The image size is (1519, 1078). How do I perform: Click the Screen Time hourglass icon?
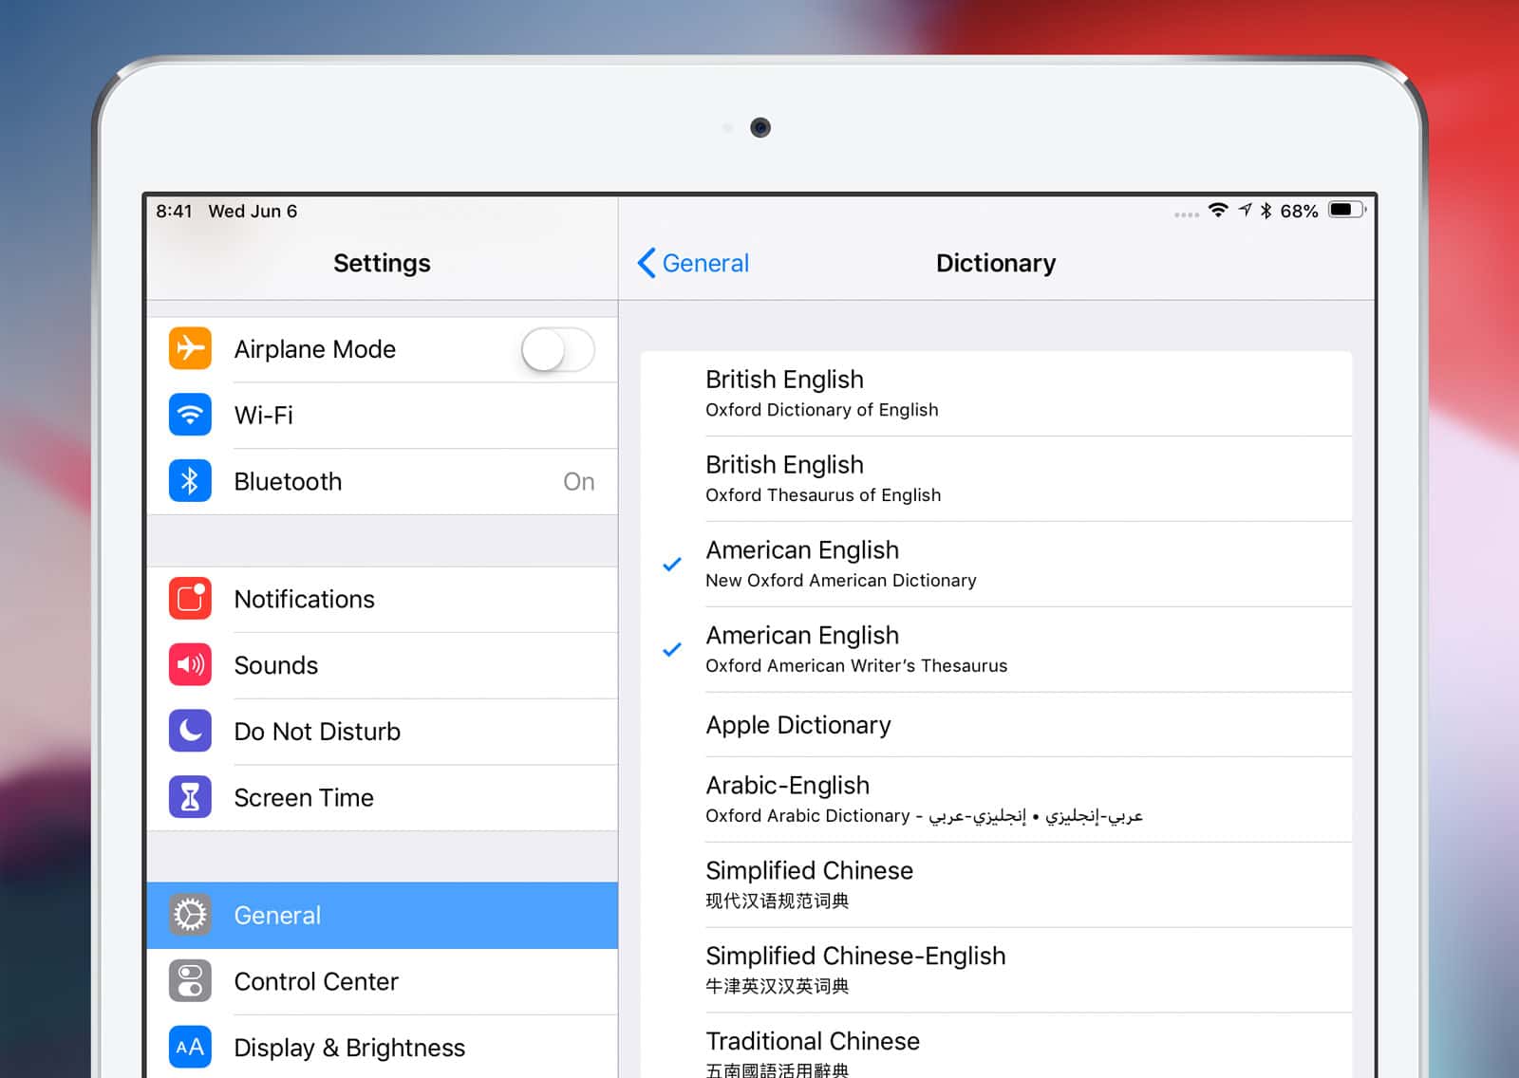tap(189, 797)
